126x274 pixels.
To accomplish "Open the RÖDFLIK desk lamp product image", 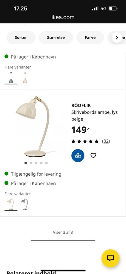I will coord(36,127).
